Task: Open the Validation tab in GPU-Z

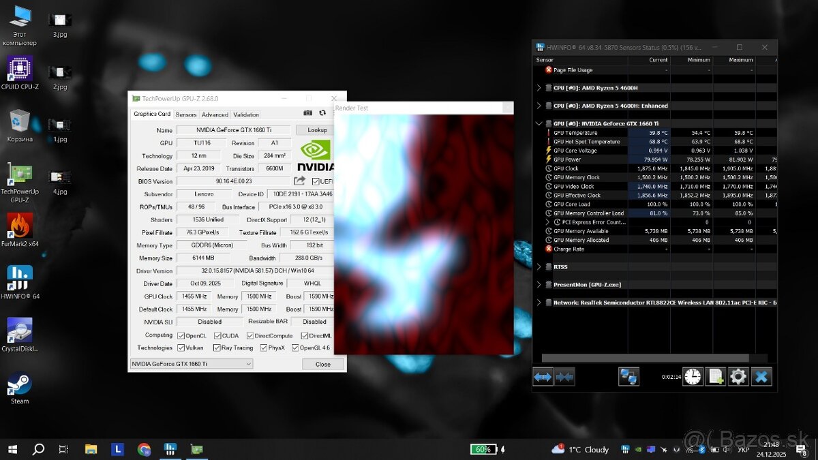Action: click(246, 114)
